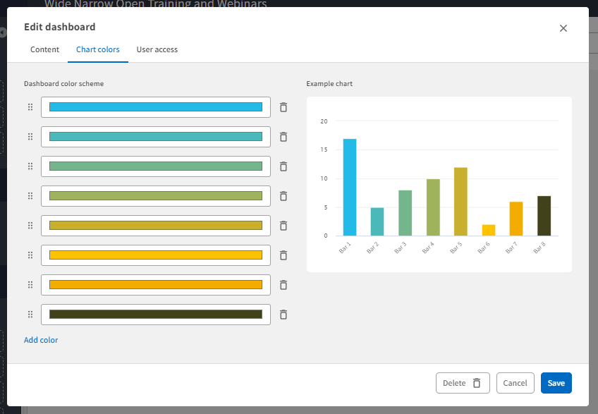Remove the sage green color entry
Screen dimensions: 598x414
(283, 166)
